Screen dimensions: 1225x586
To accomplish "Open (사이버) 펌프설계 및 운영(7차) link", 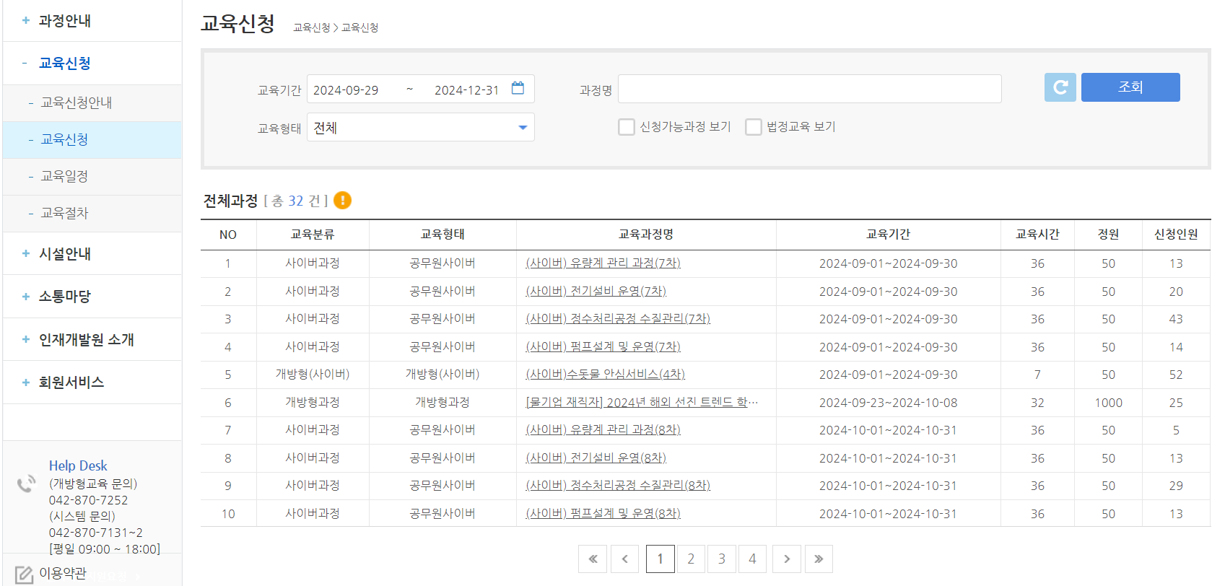I will tap(603, 347).
